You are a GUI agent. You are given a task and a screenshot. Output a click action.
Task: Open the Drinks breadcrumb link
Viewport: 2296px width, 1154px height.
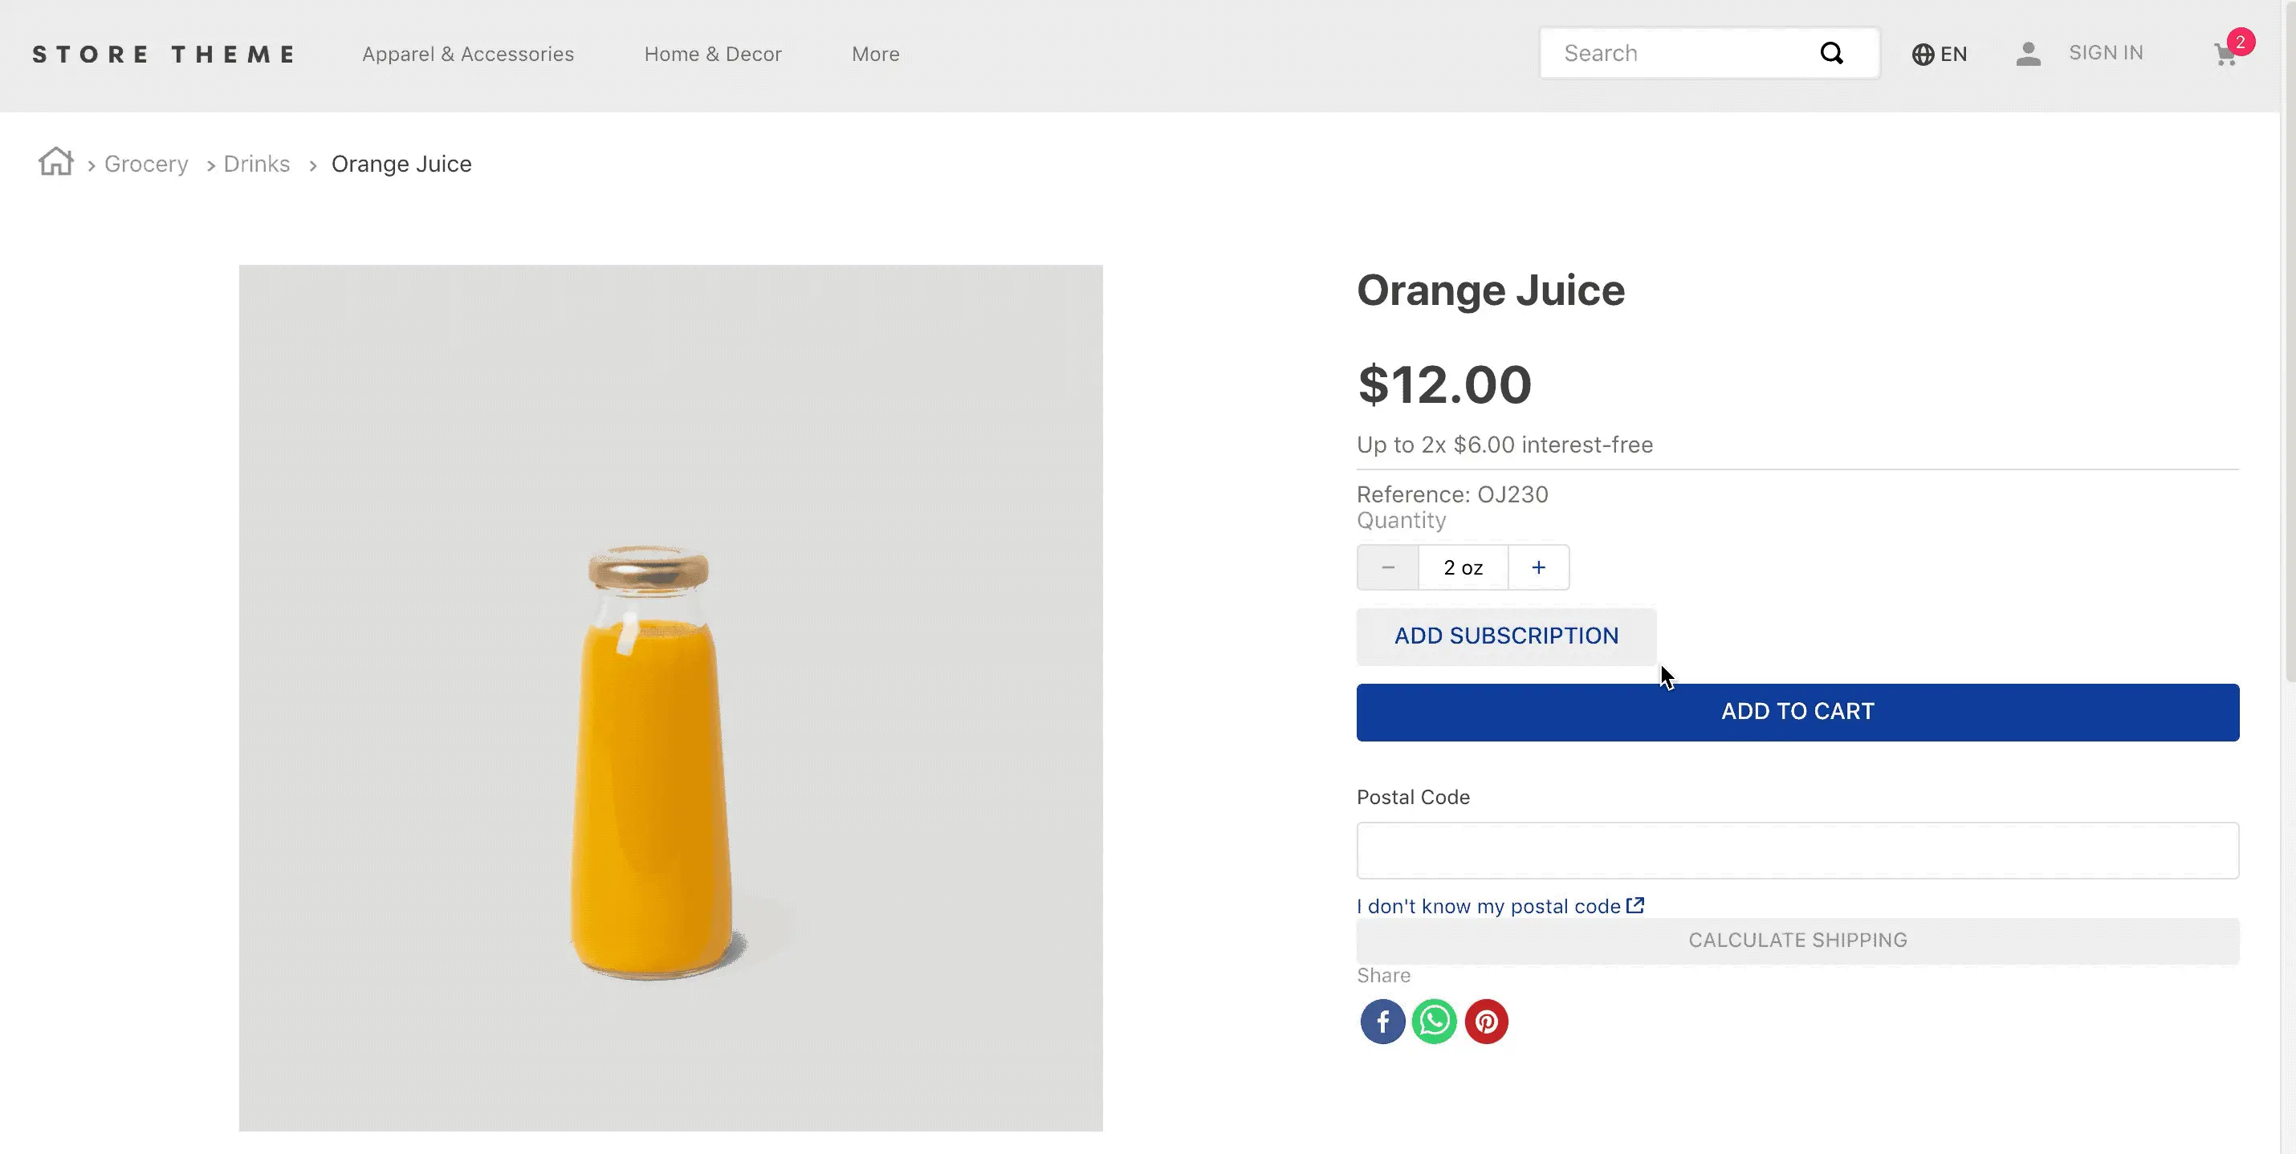(256, 163)
